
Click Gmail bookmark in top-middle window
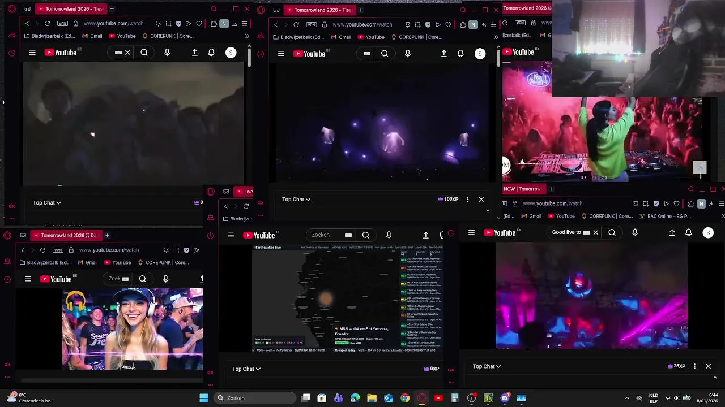[x=340, y=37]
